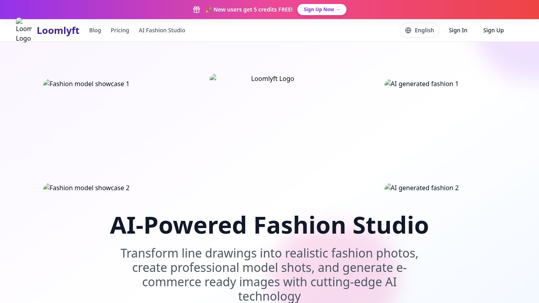Click the Sign In link
The height and width of the screenshot is (303, 539).
[458, 30]
